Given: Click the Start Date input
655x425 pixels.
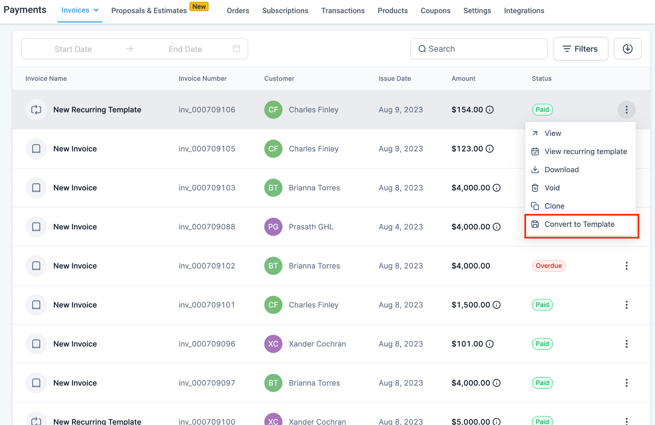Looking at the screenshot, I should (73, 49).
